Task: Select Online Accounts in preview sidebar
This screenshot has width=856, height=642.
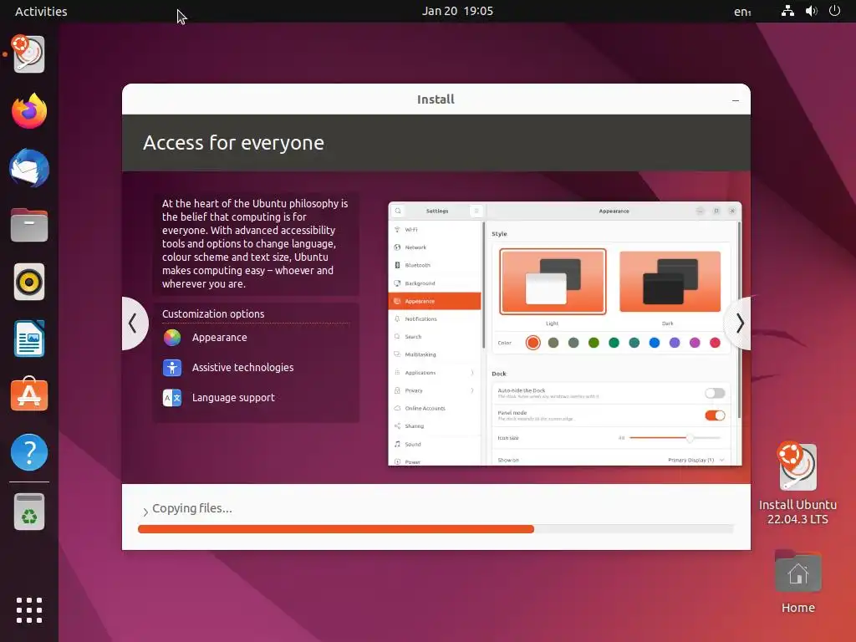Action: pyautogui.click(x=435, y=408)
